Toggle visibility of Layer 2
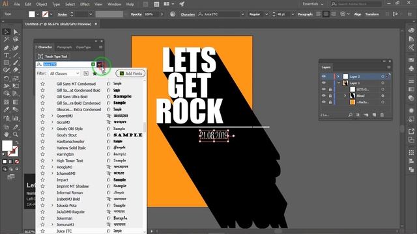The width and height of the screenshot is (417, 234). pyautogui.click(x=324, y=77)
